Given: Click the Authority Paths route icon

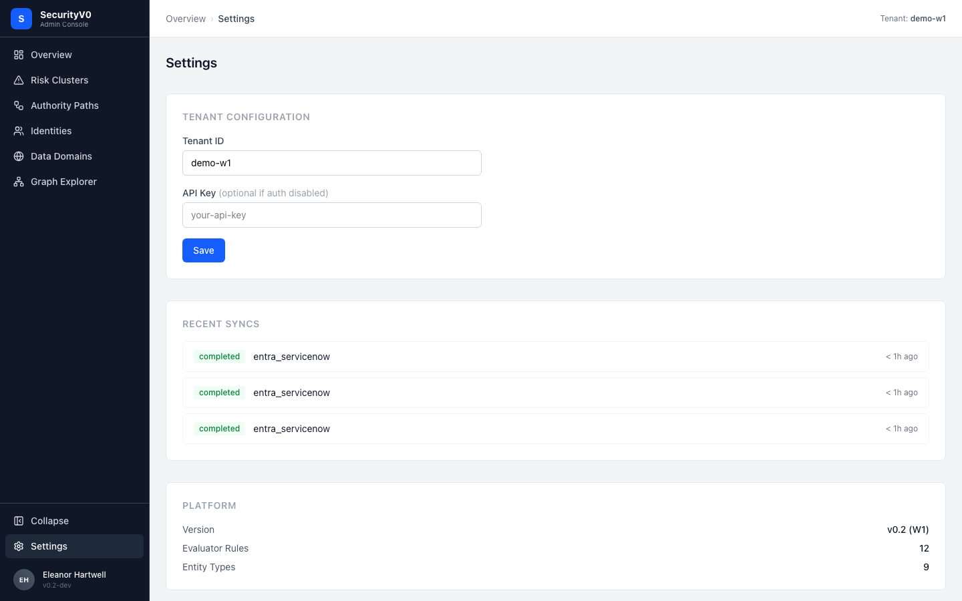Looking at the screenshot, I should coord(19,106).
